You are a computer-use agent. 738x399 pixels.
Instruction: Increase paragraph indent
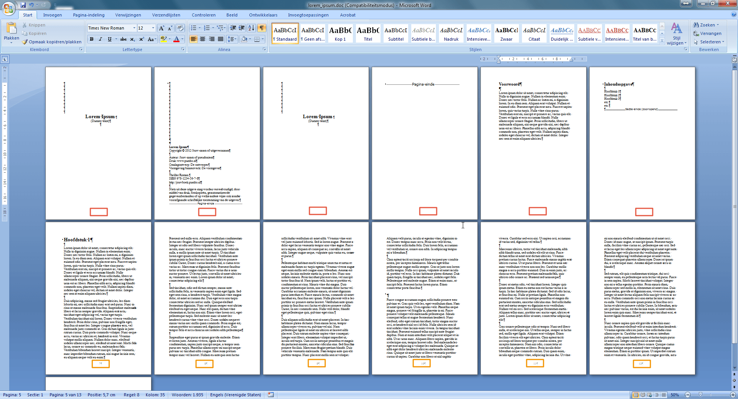(x=242, y=28)
